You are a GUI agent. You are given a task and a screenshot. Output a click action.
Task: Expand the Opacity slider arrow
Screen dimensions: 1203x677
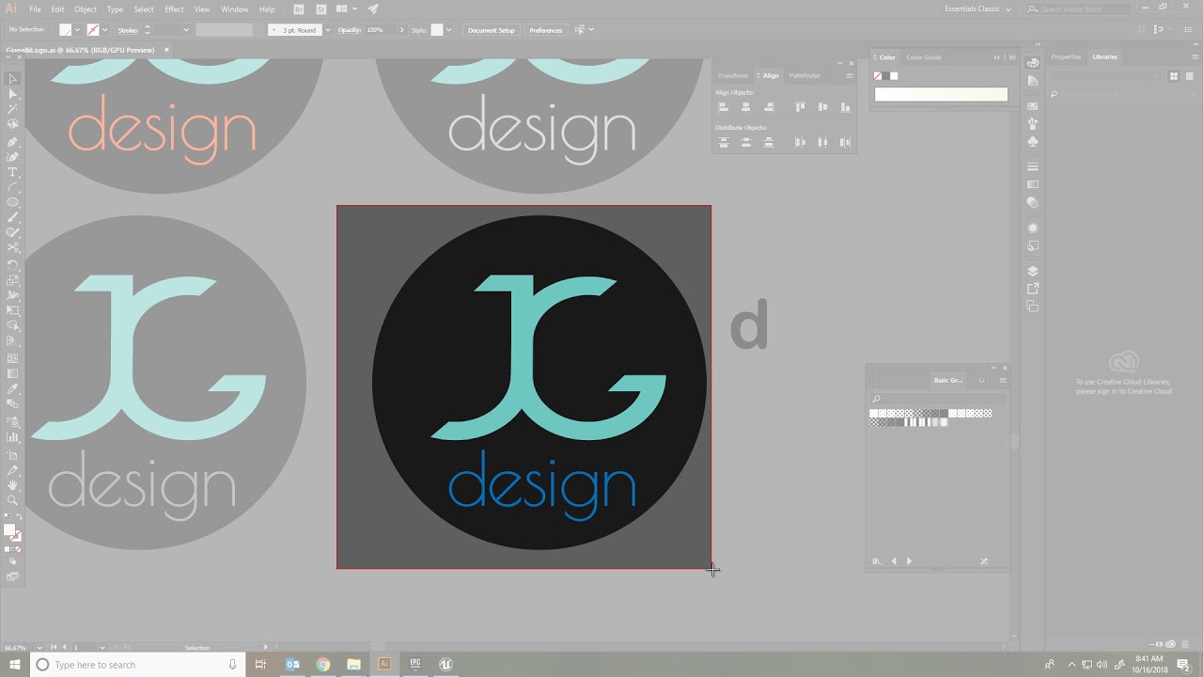pos(402,30)
